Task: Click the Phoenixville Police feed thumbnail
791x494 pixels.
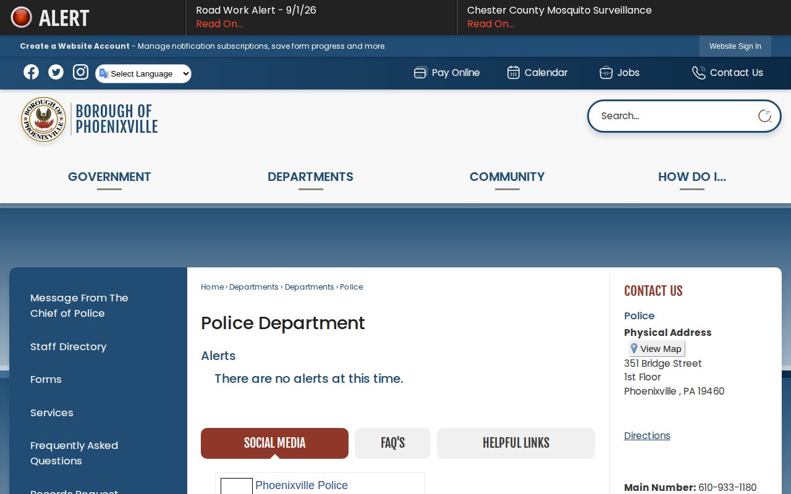Action: tap(237, 487)
